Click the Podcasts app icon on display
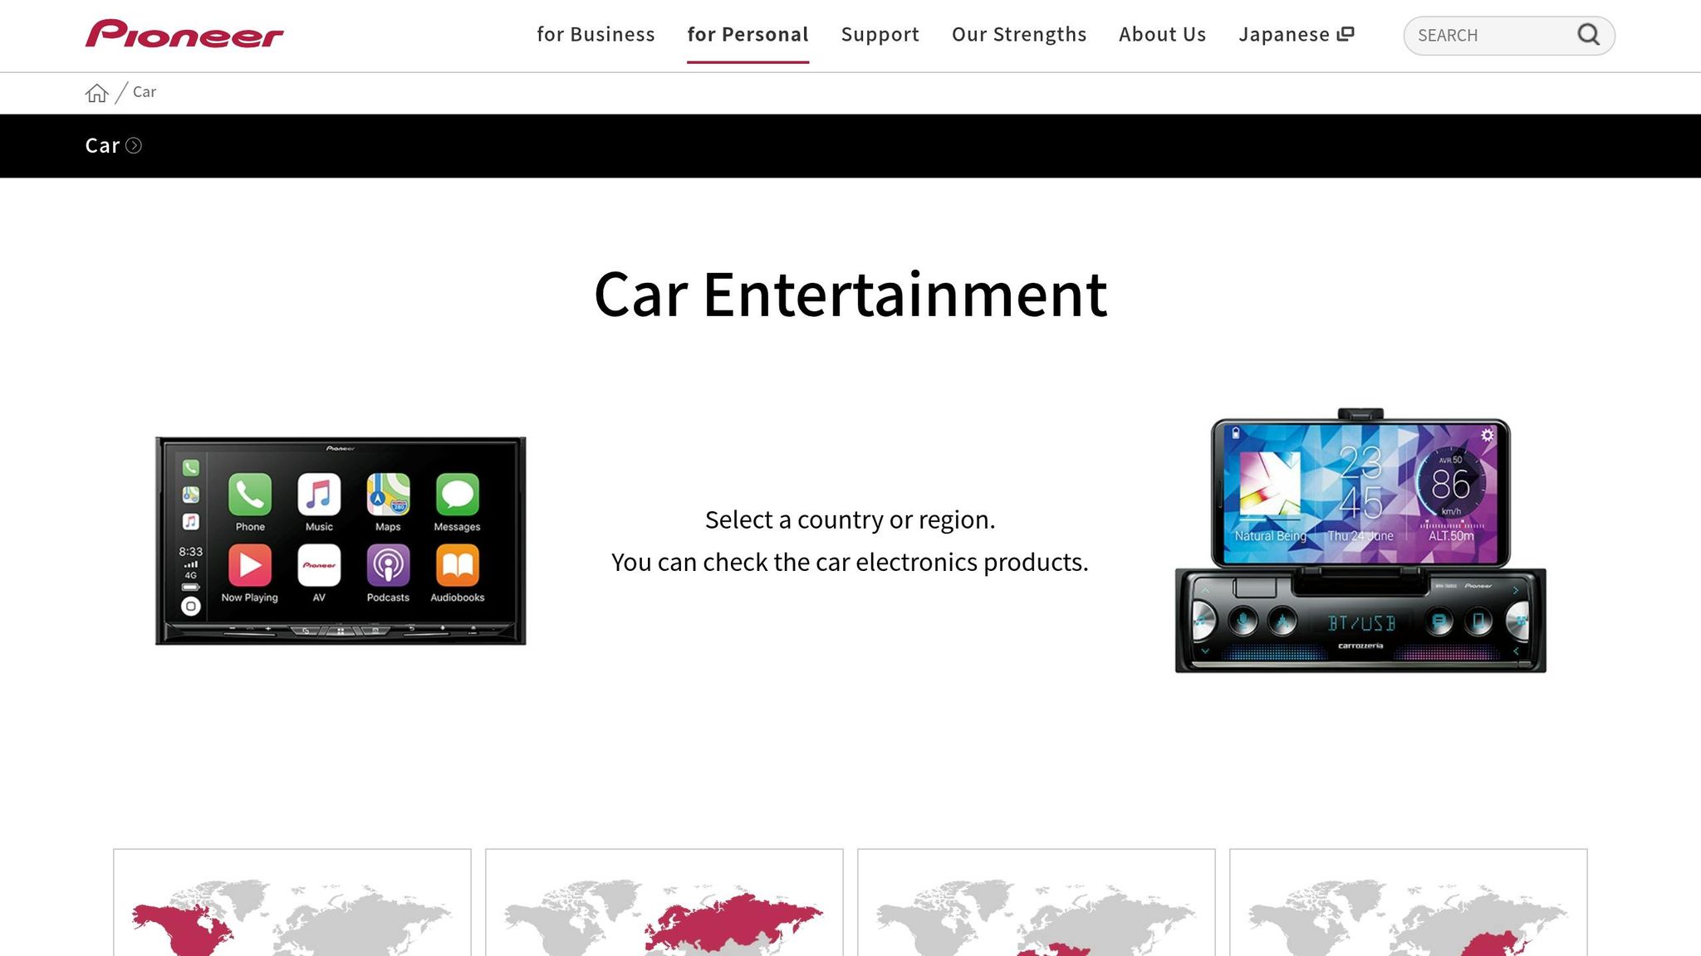The height and width of the screenshot is (956, 1701). tap(388, 566)
